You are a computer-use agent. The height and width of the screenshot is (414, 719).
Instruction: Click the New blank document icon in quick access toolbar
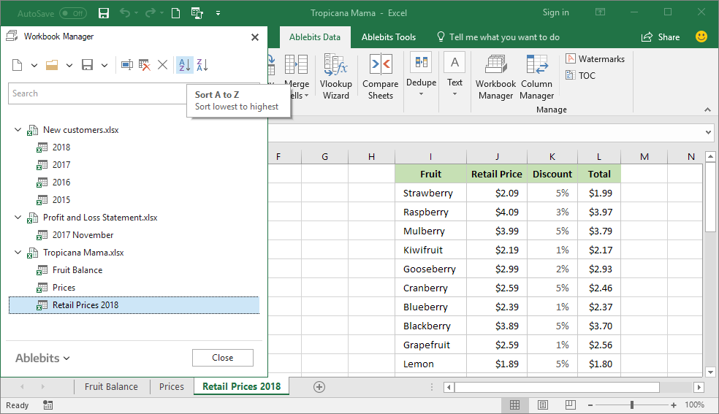pyautogui.click(x=175, y=13)
